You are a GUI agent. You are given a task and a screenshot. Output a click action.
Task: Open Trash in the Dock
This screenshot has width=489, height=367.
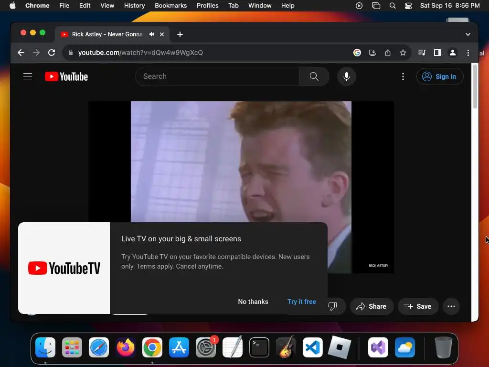[x=444, y=347]
